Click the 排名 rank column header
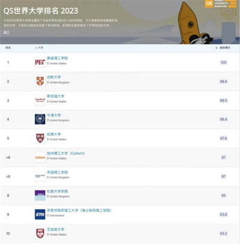The width and height of the screenshot is (240, 244). coord(8,48)
